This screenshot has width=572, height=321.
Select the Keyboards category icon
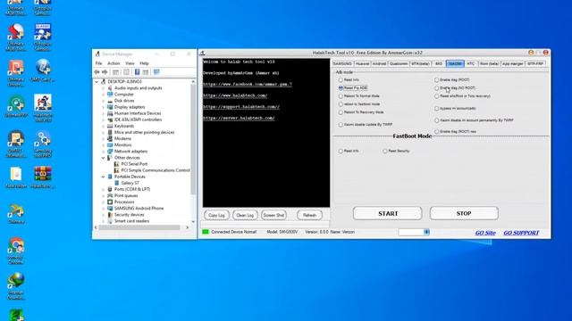point(110,126)
